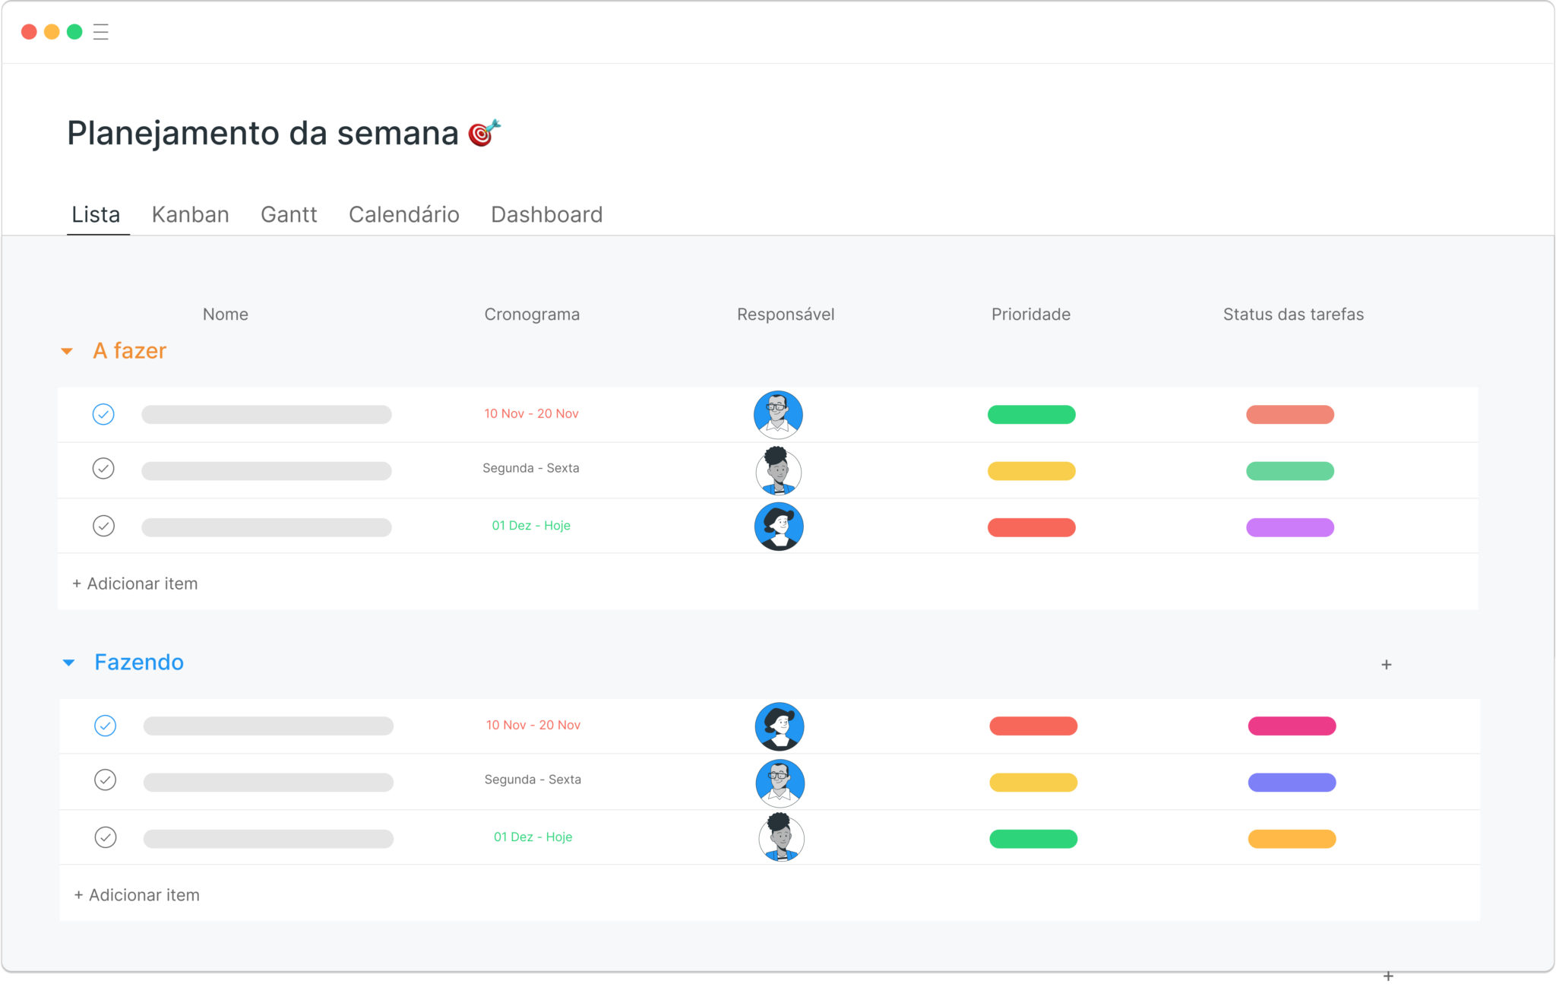Open the Gantt view tab
Screen dimensions: 1556x987
[289, 214]
